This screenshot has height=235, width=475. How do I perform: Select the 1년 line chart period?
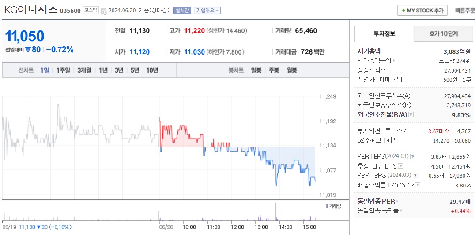[103, 70]
